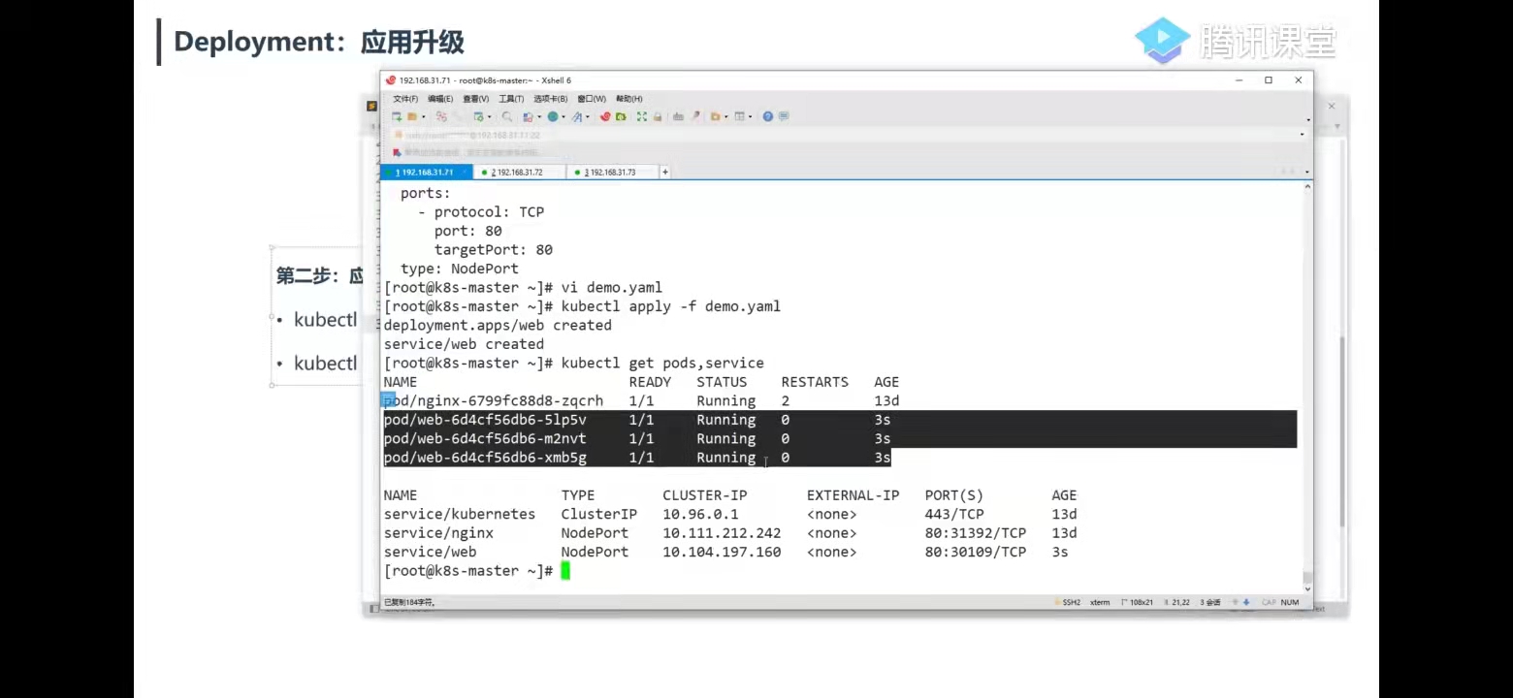This screenshot has width=1513, height=698.
Task: Open dropdown arrow beside Open Session folder
Action: point(423,117)
